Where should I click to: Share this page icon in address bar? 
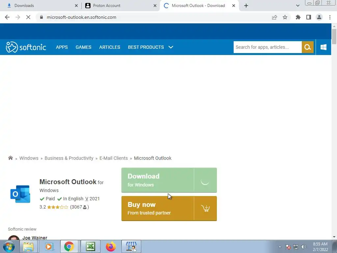(x=274, y=17)
